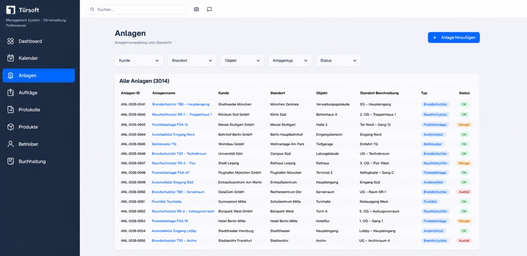Click the plus icon on Anlage hinzufügen
This screenshot has height=256, width=527.
tap(435, 38)
